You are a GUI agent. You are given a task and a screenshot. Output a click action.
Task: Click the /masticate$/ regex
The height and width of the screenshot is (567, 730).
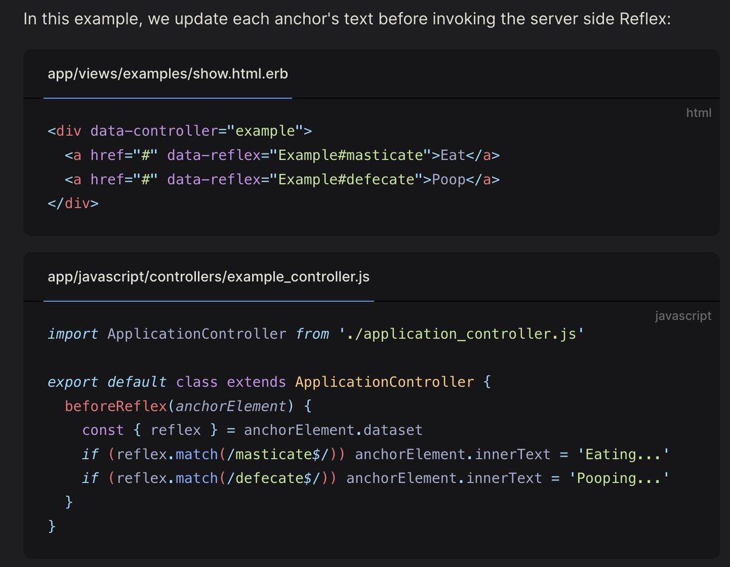[278, 454]
